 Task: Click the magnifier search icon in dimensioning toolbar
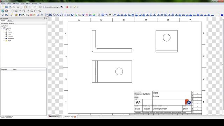point(72,15)
